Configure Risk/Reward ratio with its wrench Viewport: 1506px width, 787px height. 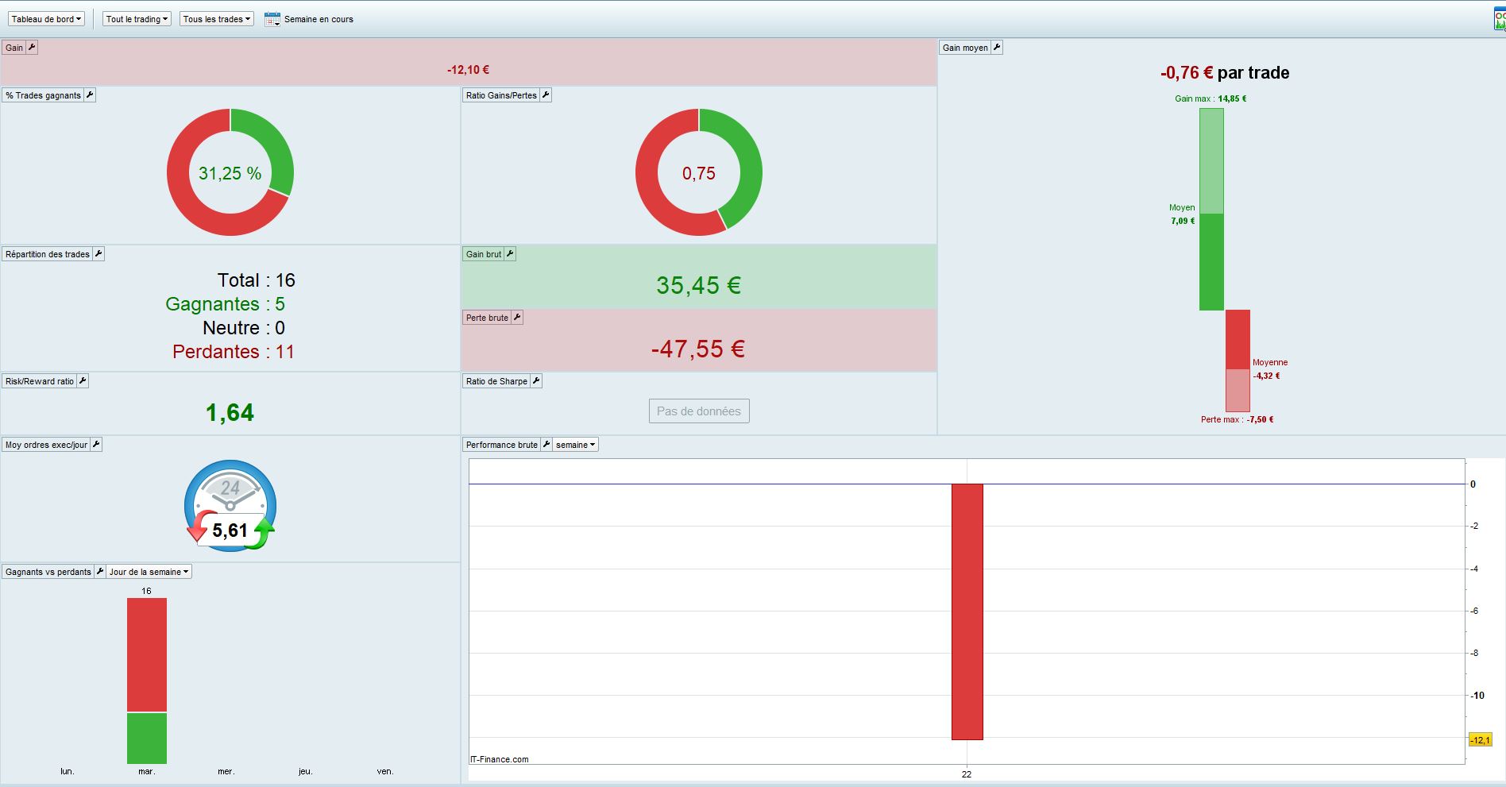pyautogui.click(x=83, y=381)
